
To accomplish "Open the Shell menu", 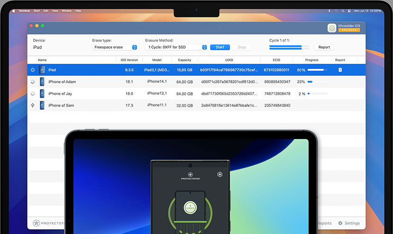I will (x=36, y=10).
